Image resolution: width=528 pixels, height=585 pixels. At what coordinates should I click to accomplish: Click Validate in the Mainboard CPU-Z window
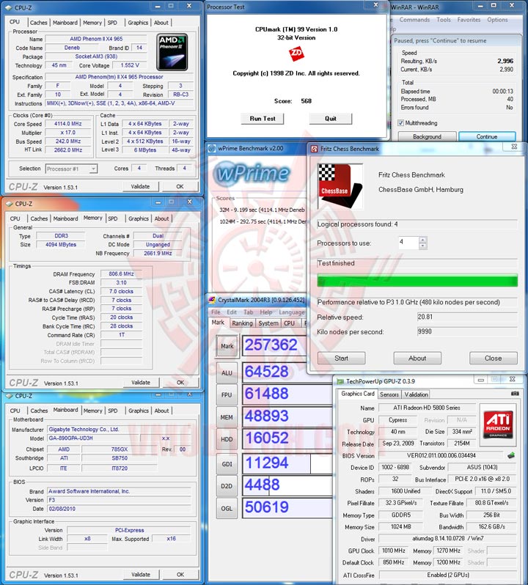tap(141, 575)
